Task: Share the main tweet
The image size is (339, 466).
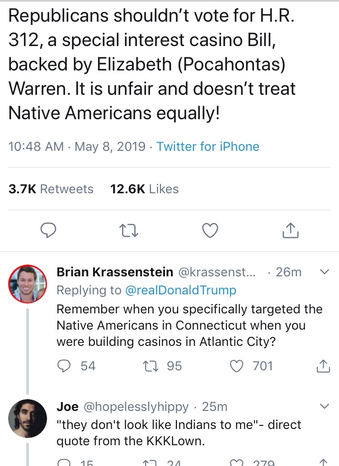Action: click(290, 231)
